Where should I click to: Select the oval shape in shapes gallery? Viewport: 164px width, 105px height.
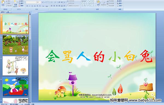[93, 1]
